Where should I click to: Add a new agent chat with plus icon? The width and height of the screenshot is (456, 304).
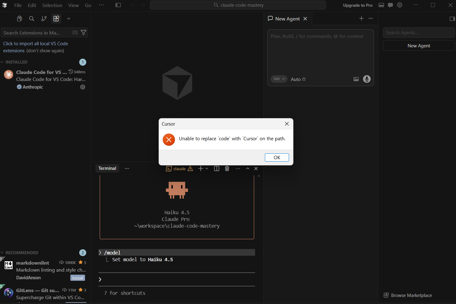pyautogui.click(x=361, y=18)
